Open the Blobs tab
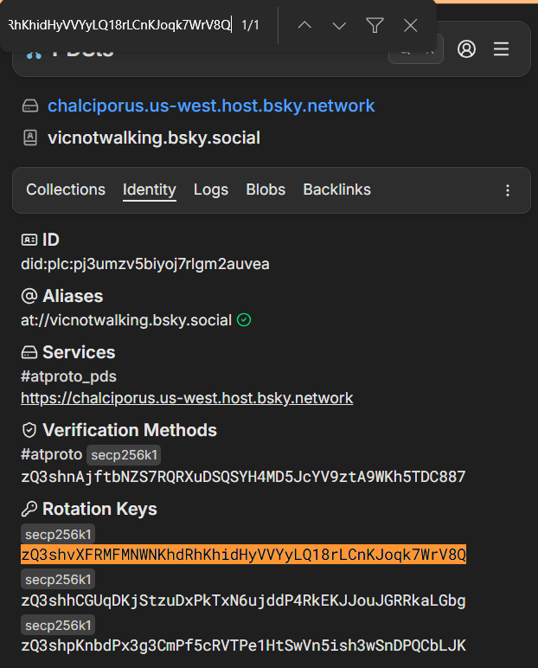The image size is (538, 668). click(266, 189)
